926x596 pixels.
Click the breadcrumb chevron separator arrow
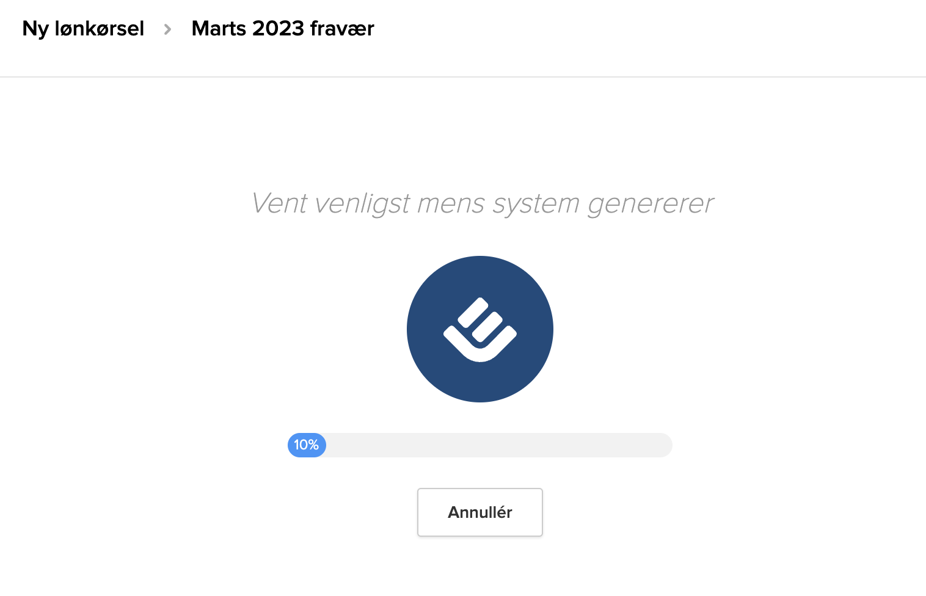click(167, 29)
